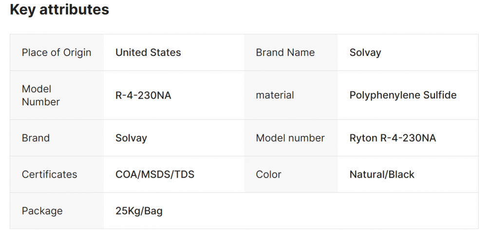Click the Model Number label cell
Viewport: 487px width, 232px height.
(x=41, y=95)
